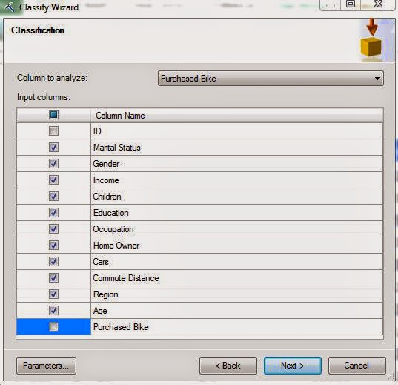Uncheck the Children checkbox

[53, 196]
